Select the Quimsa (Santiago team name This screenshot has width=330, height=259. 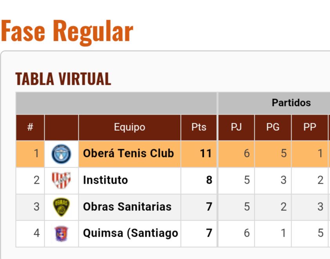coord(130,233)
